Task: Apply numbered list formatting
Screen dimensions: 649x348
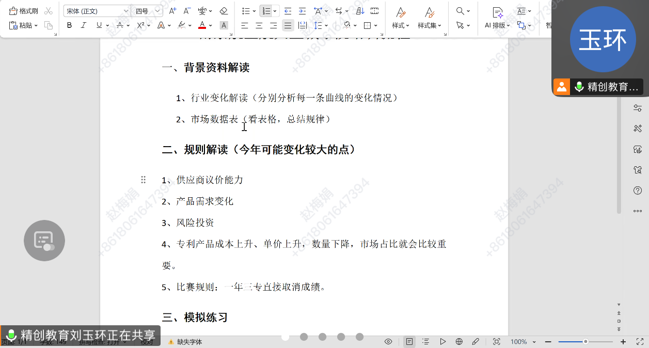Action: [265, 11]
